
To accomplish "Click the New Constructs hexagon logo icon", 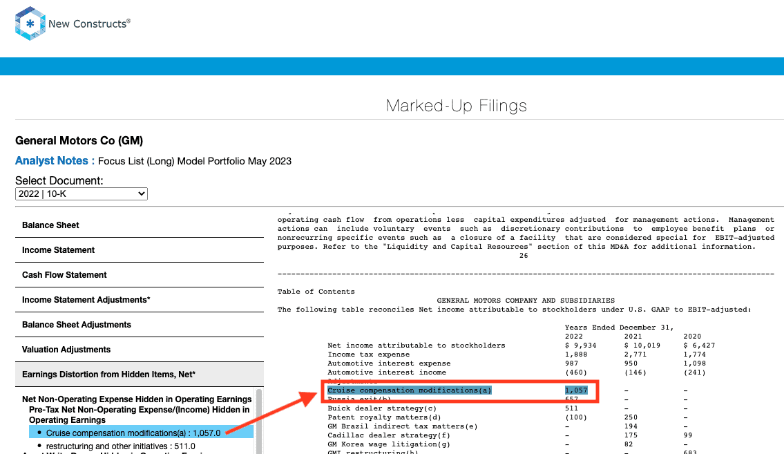I will [x=30, y=23].
